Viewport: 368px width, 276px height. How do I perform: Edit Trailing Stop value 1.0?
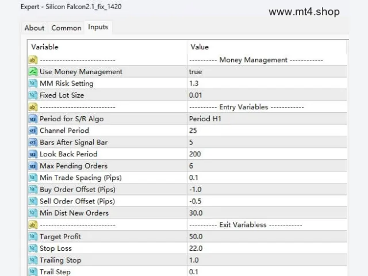tap(194, 260)
